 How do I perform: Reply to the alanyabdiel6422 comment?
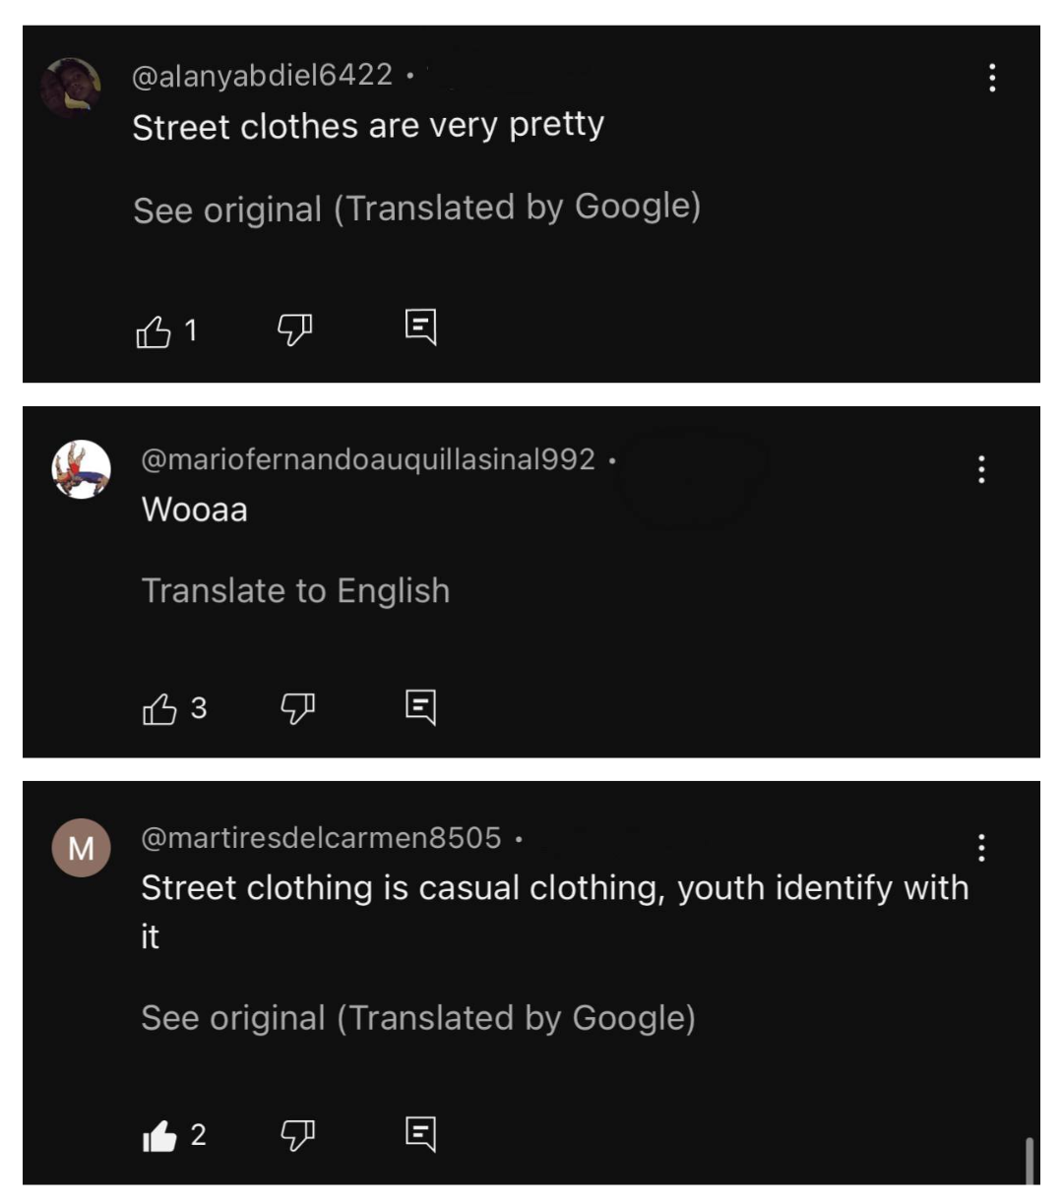point(420,327)
